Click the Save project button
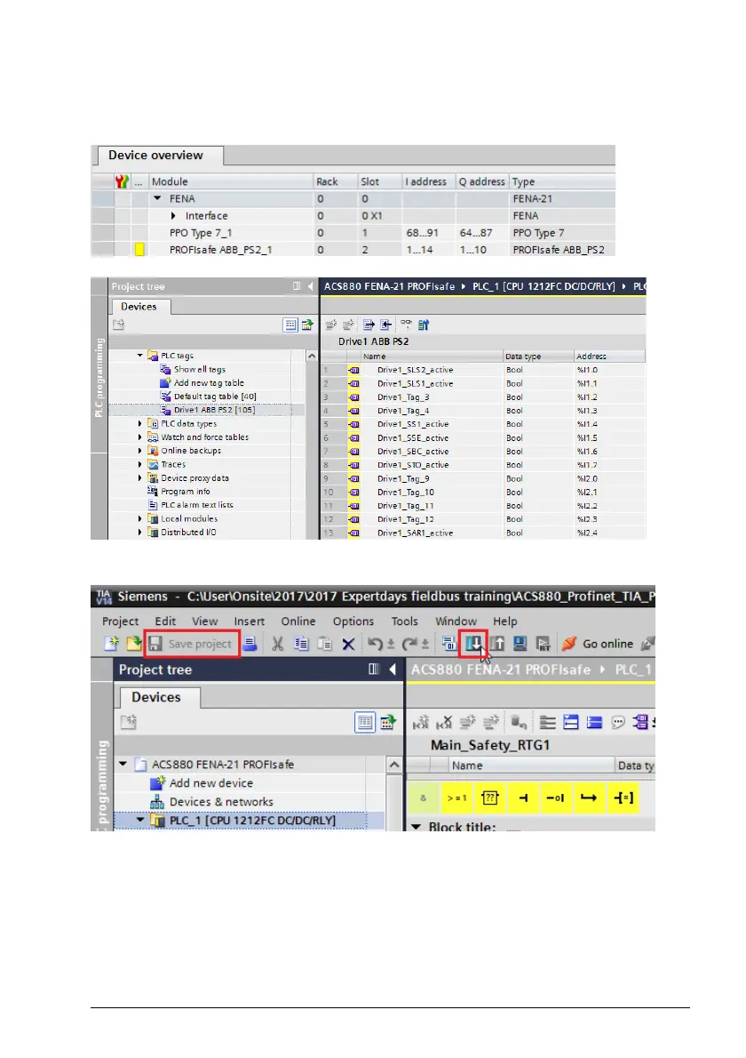The height and width of the screenshot is (1058, 746). click(192, 645)
